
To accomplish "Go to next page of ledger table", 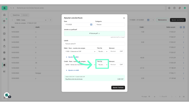I will pos(180,97).
